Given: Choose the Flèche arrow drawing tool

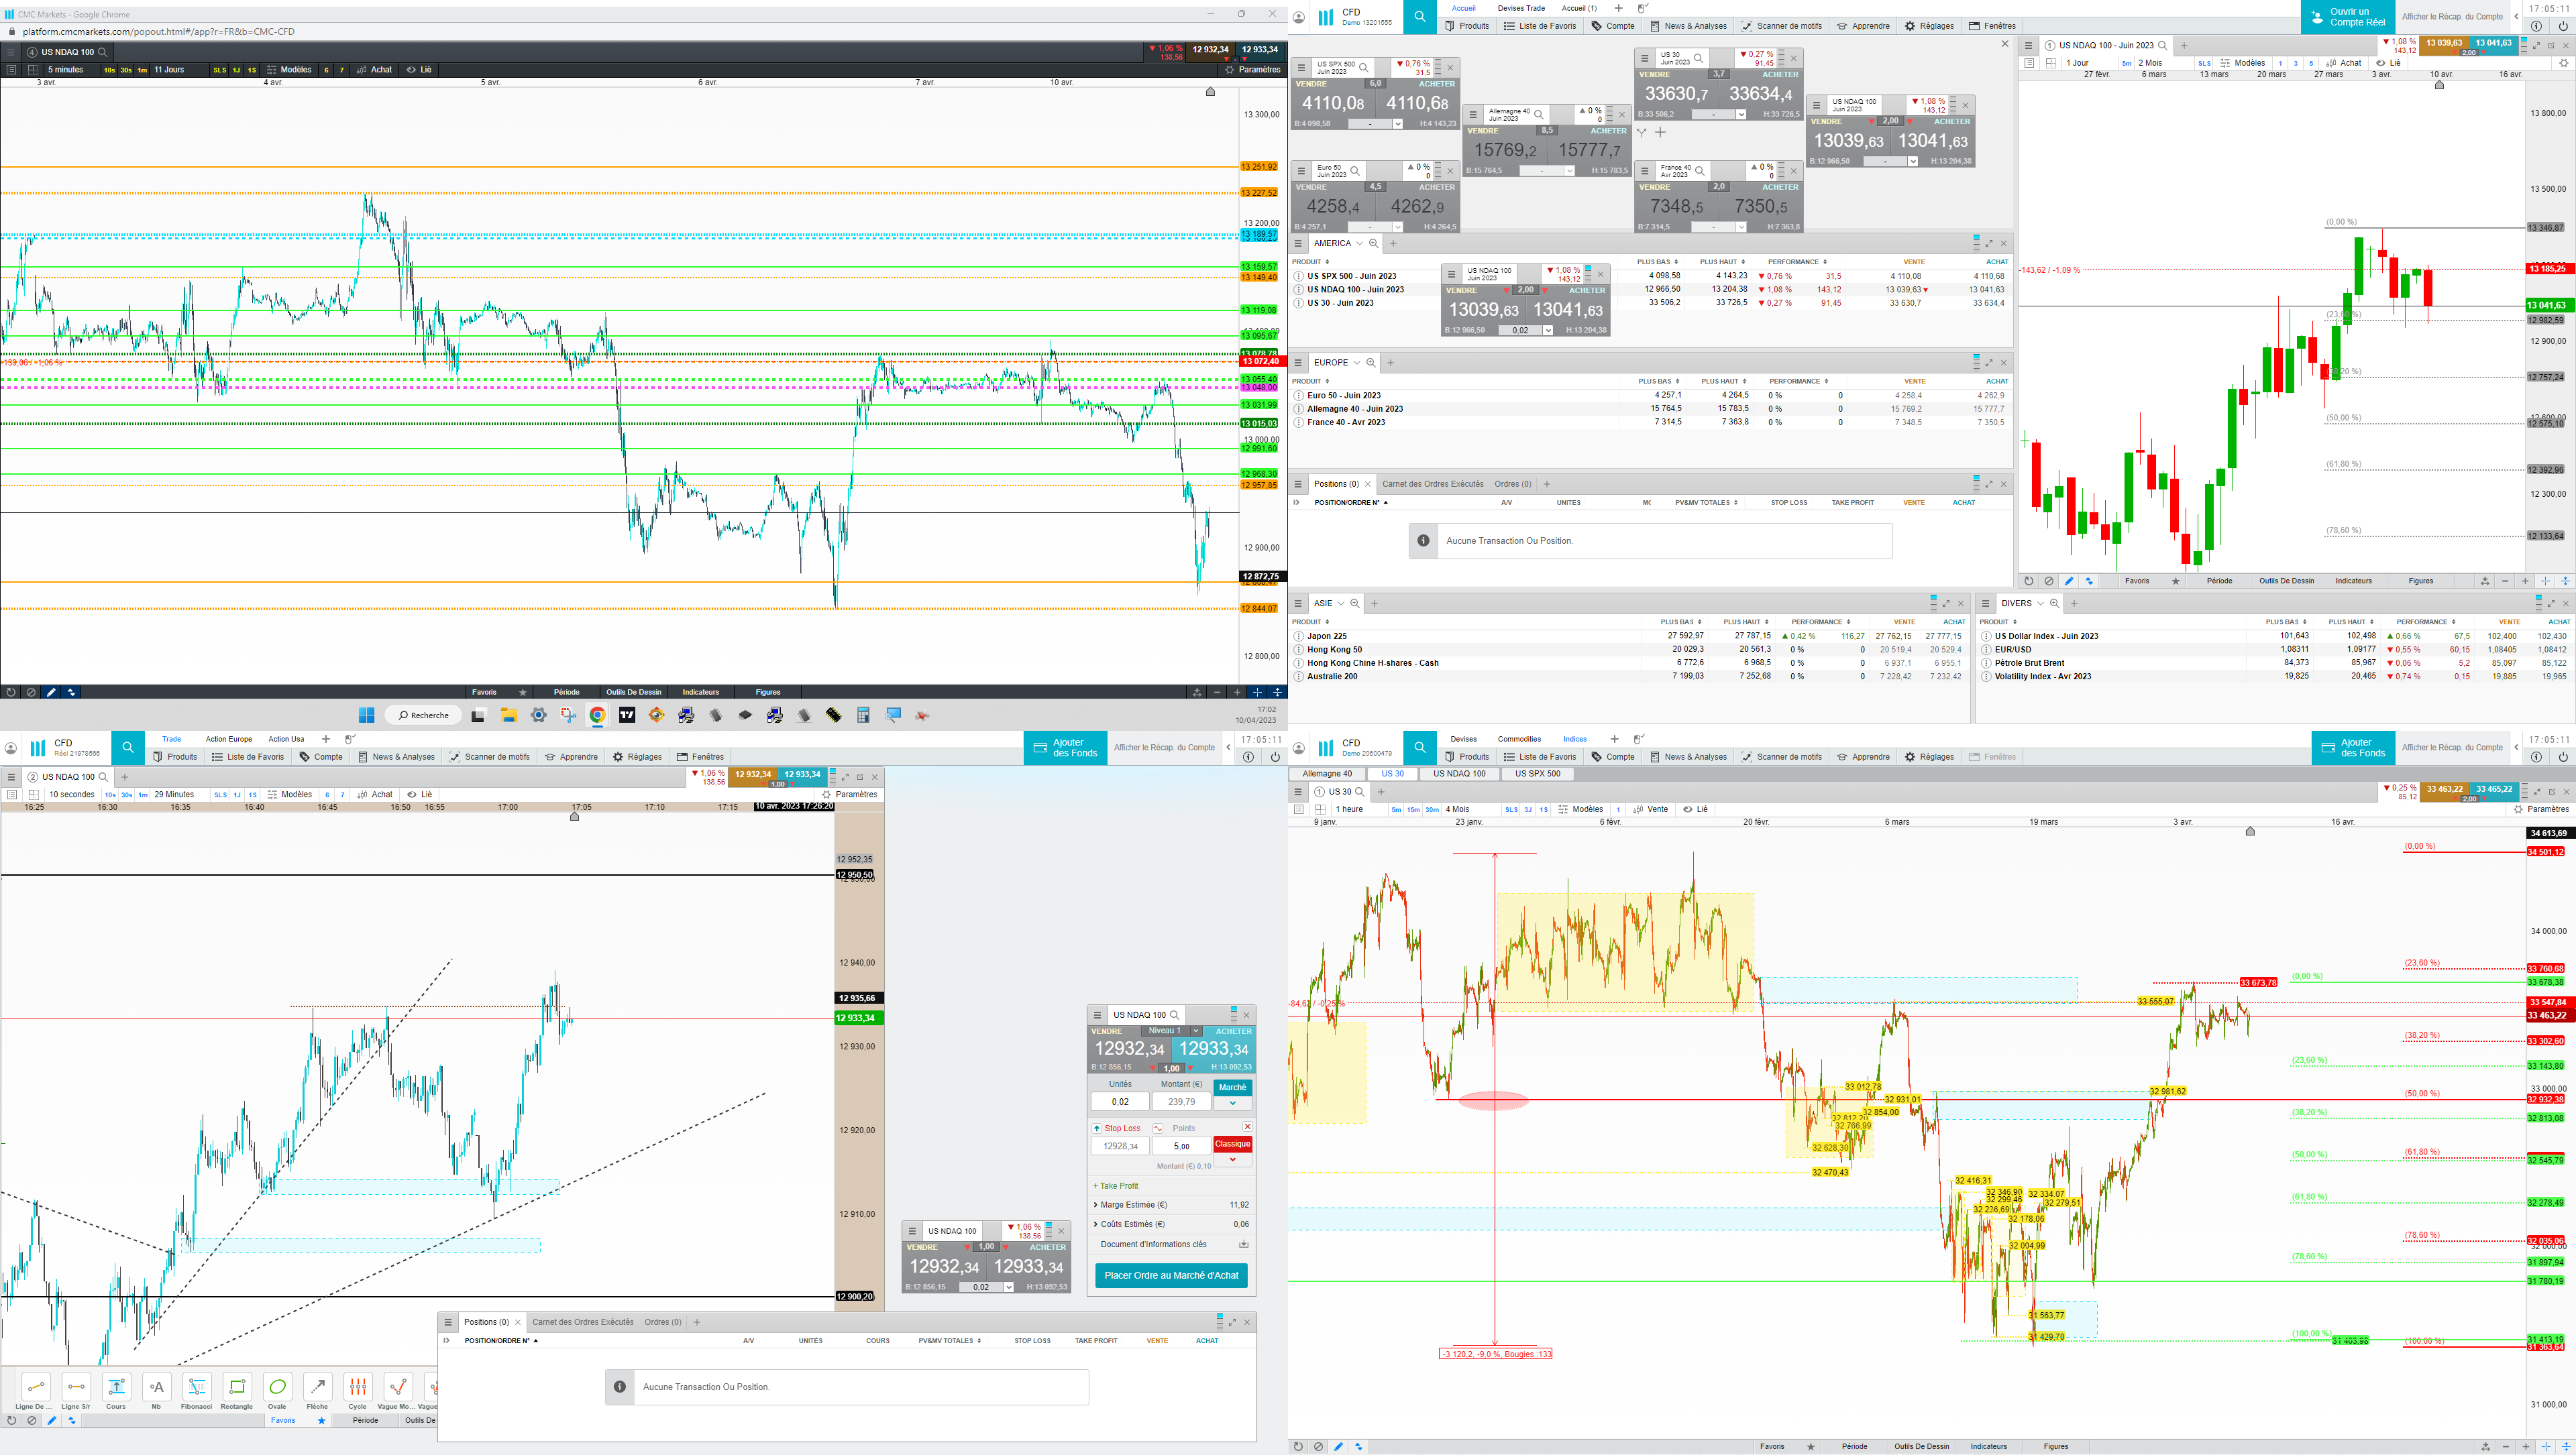Looking at the screenshot, I should (x=317, y=1387).
